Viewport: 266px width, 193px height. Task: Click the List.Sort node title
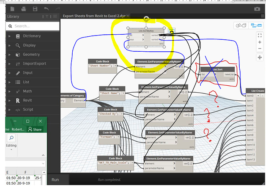tap(218, 69)
